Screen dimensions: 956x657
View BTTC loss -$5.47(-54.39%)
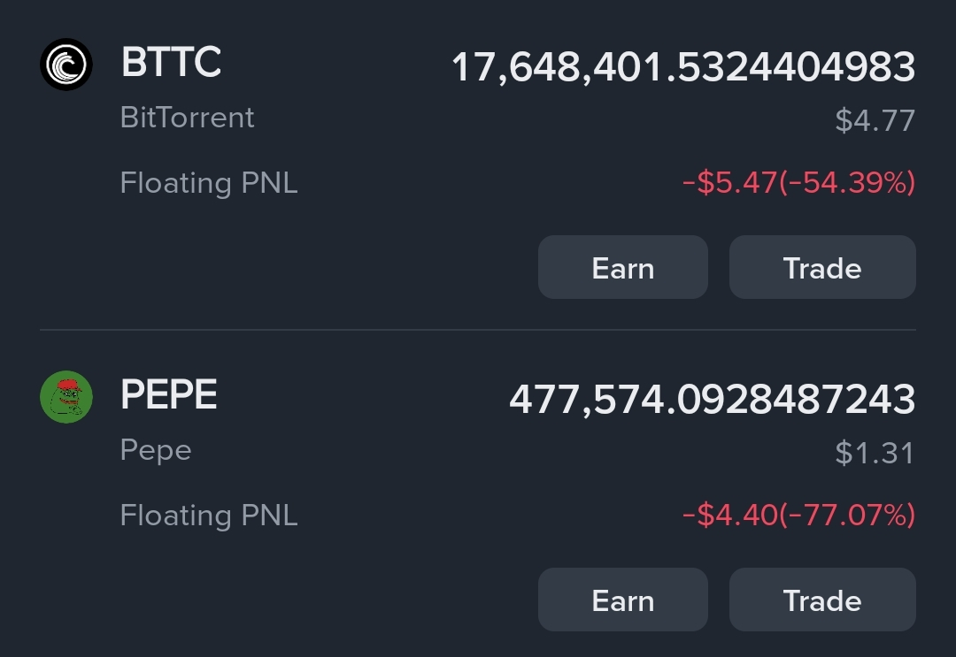(x=798, y=183)
